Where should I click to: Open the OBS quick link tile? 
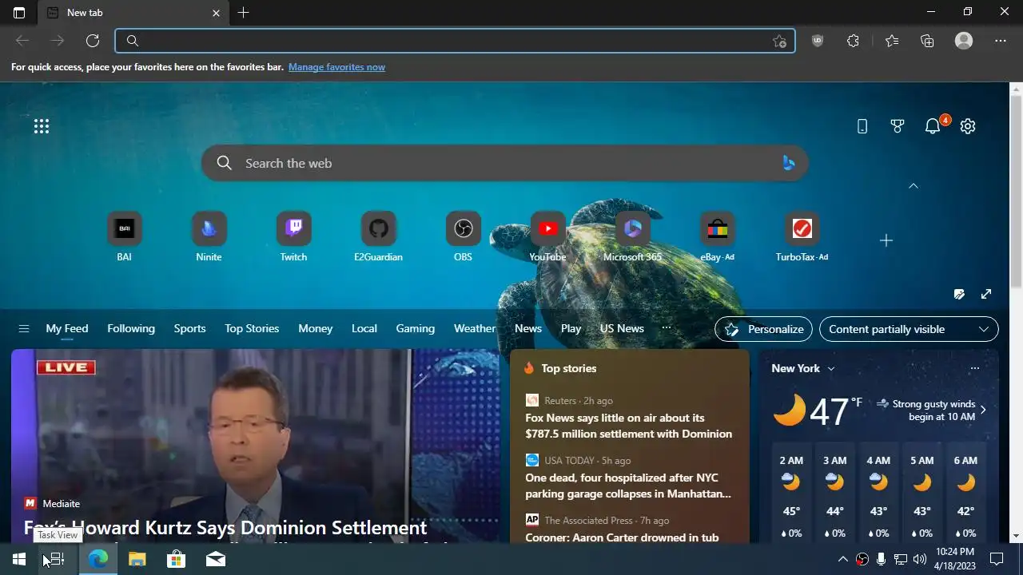(463, 236)
